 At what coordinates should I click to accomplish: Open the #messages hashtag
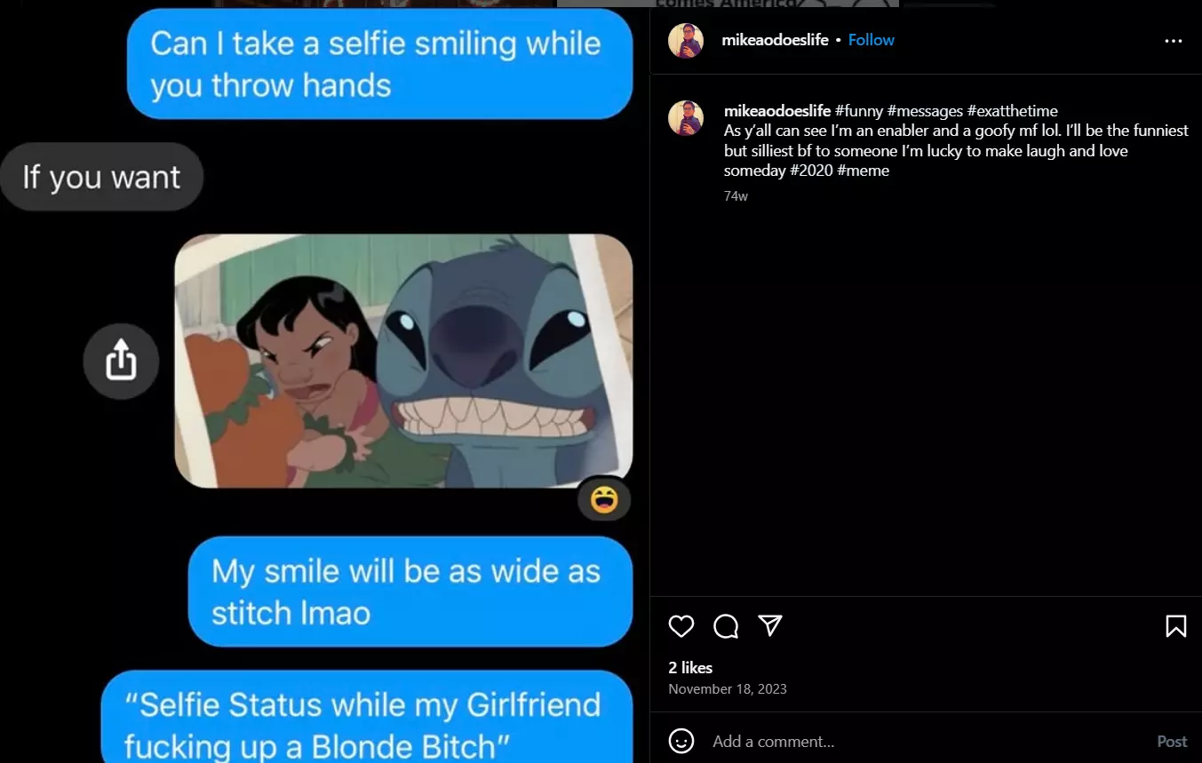pyautogui.click(x=925, y=111)
